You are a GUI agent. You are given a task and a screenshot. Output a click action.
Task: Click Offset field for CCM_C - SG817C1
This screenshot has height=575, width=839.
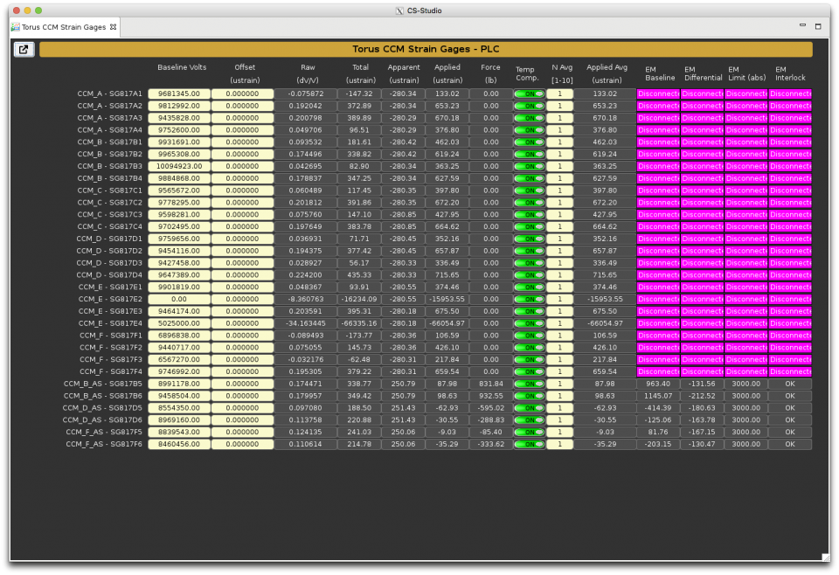click(x=243, y=191)
